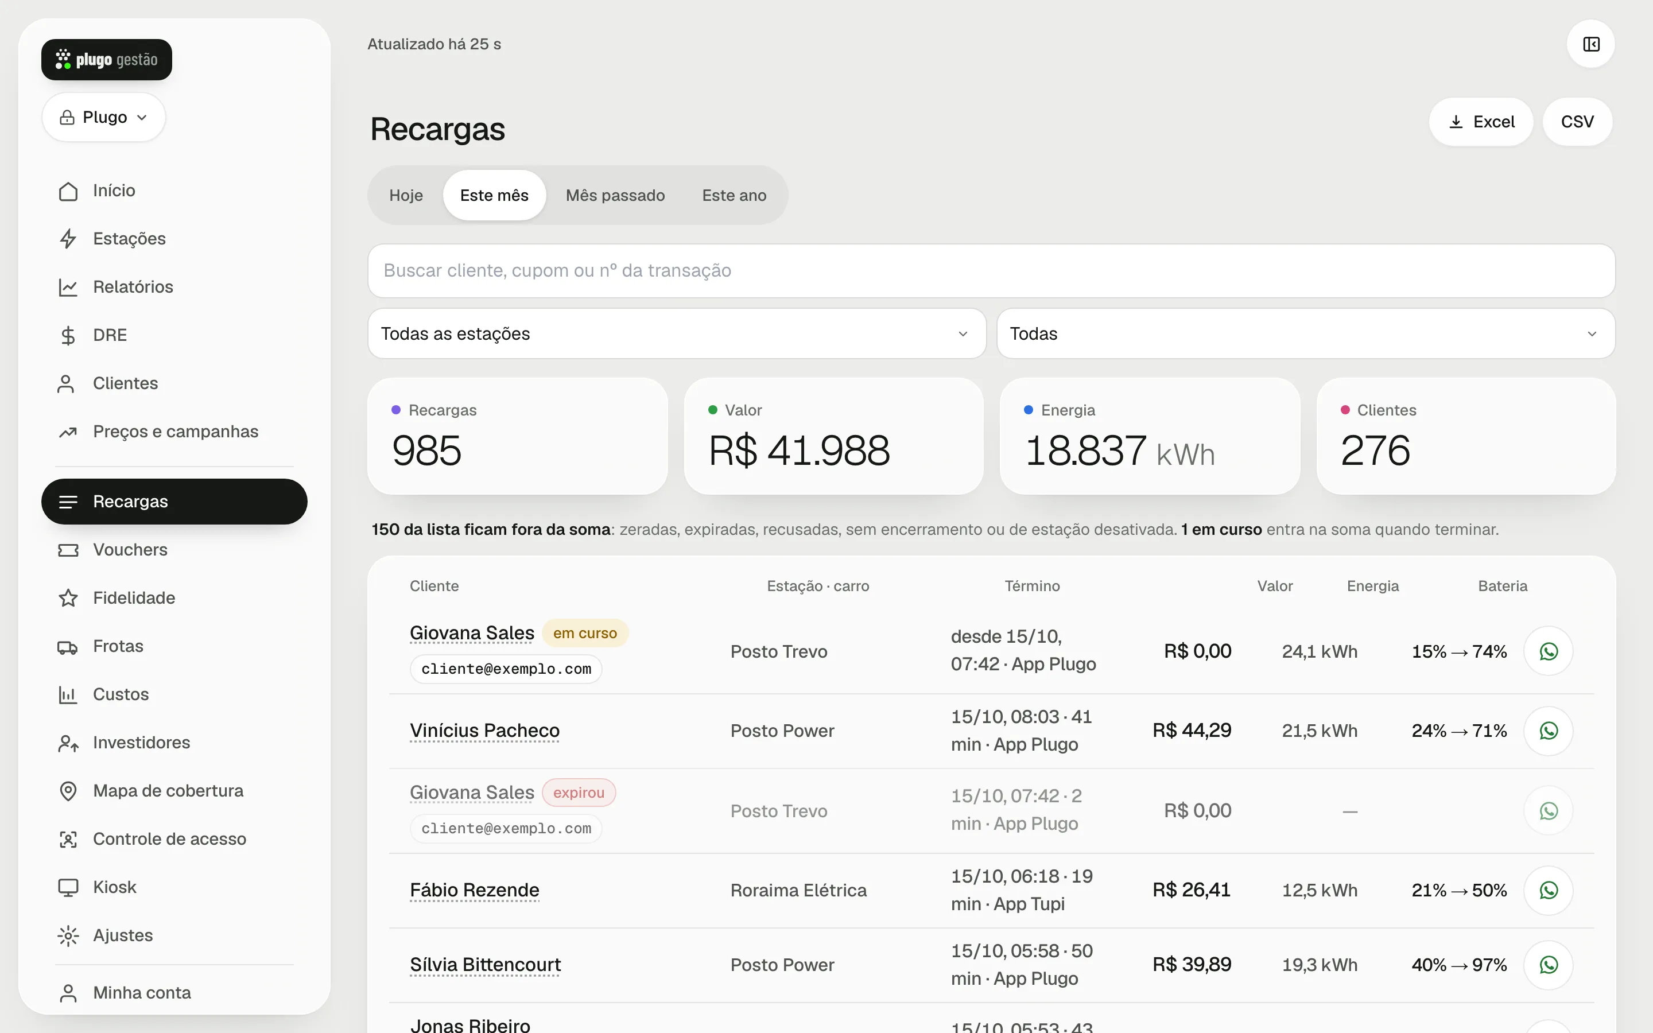Click the plugo gestão logo

[107, 60]
